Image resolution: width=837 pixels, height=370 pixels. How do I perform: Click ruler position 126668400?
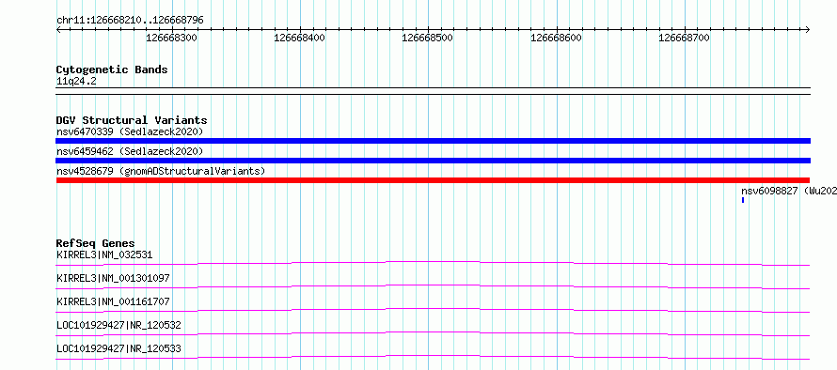299,38
